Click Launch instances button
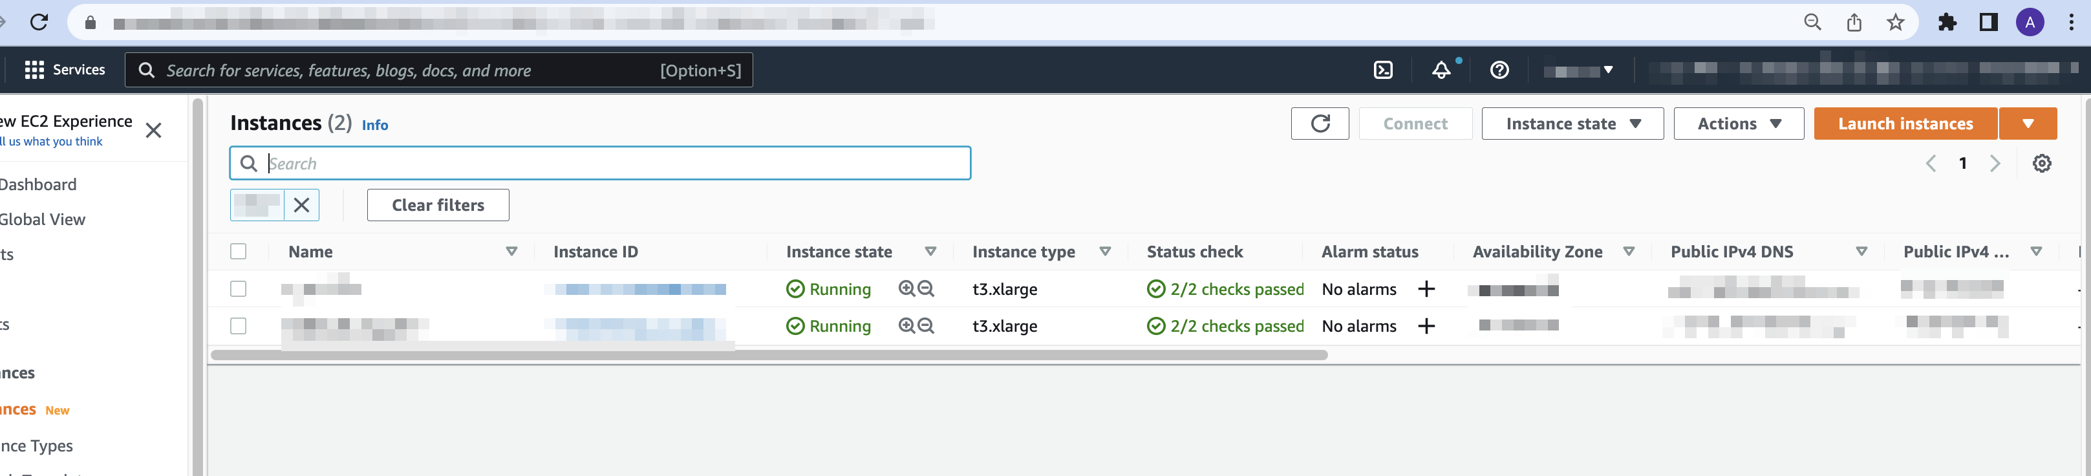The image size is (2091, 476). (1905, 124)
